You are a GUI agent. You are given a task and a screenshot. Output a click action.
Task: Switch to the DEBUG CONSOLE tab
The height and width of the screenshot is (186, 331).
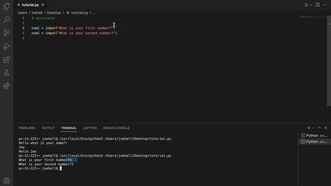coord(116,128)
